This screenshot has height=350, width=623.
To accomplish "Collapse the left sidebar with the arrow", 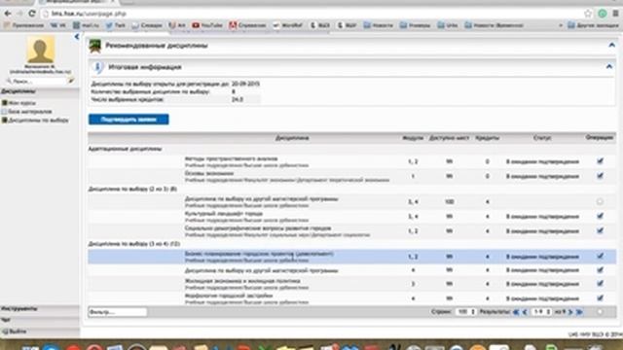I will pos(77,37).
